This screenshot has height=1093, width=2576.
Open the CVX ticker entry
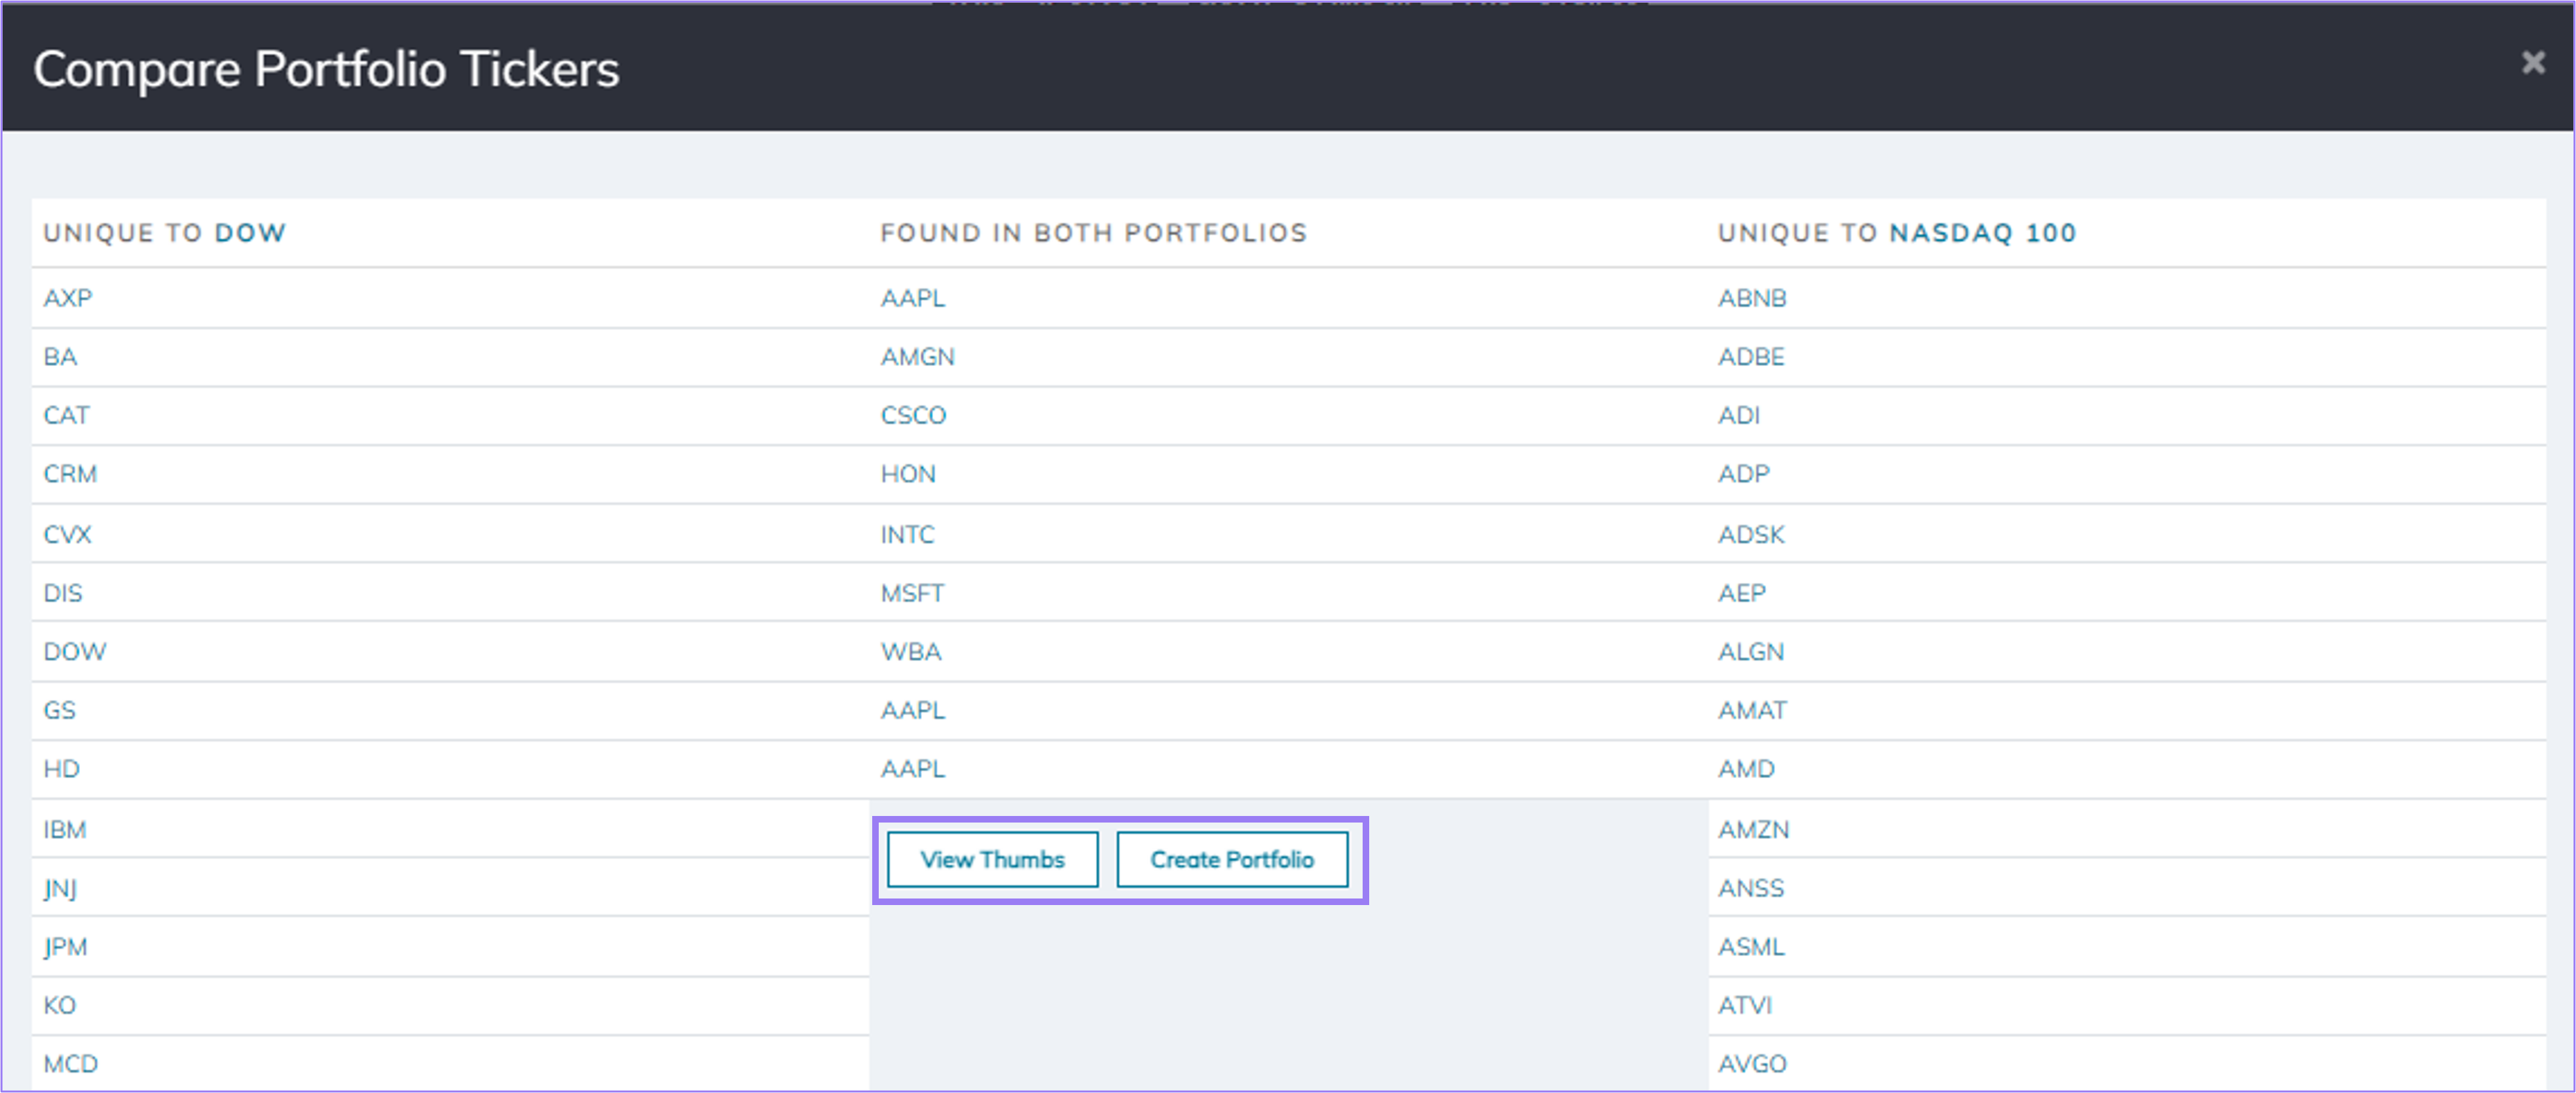click(x=67, y=534)
